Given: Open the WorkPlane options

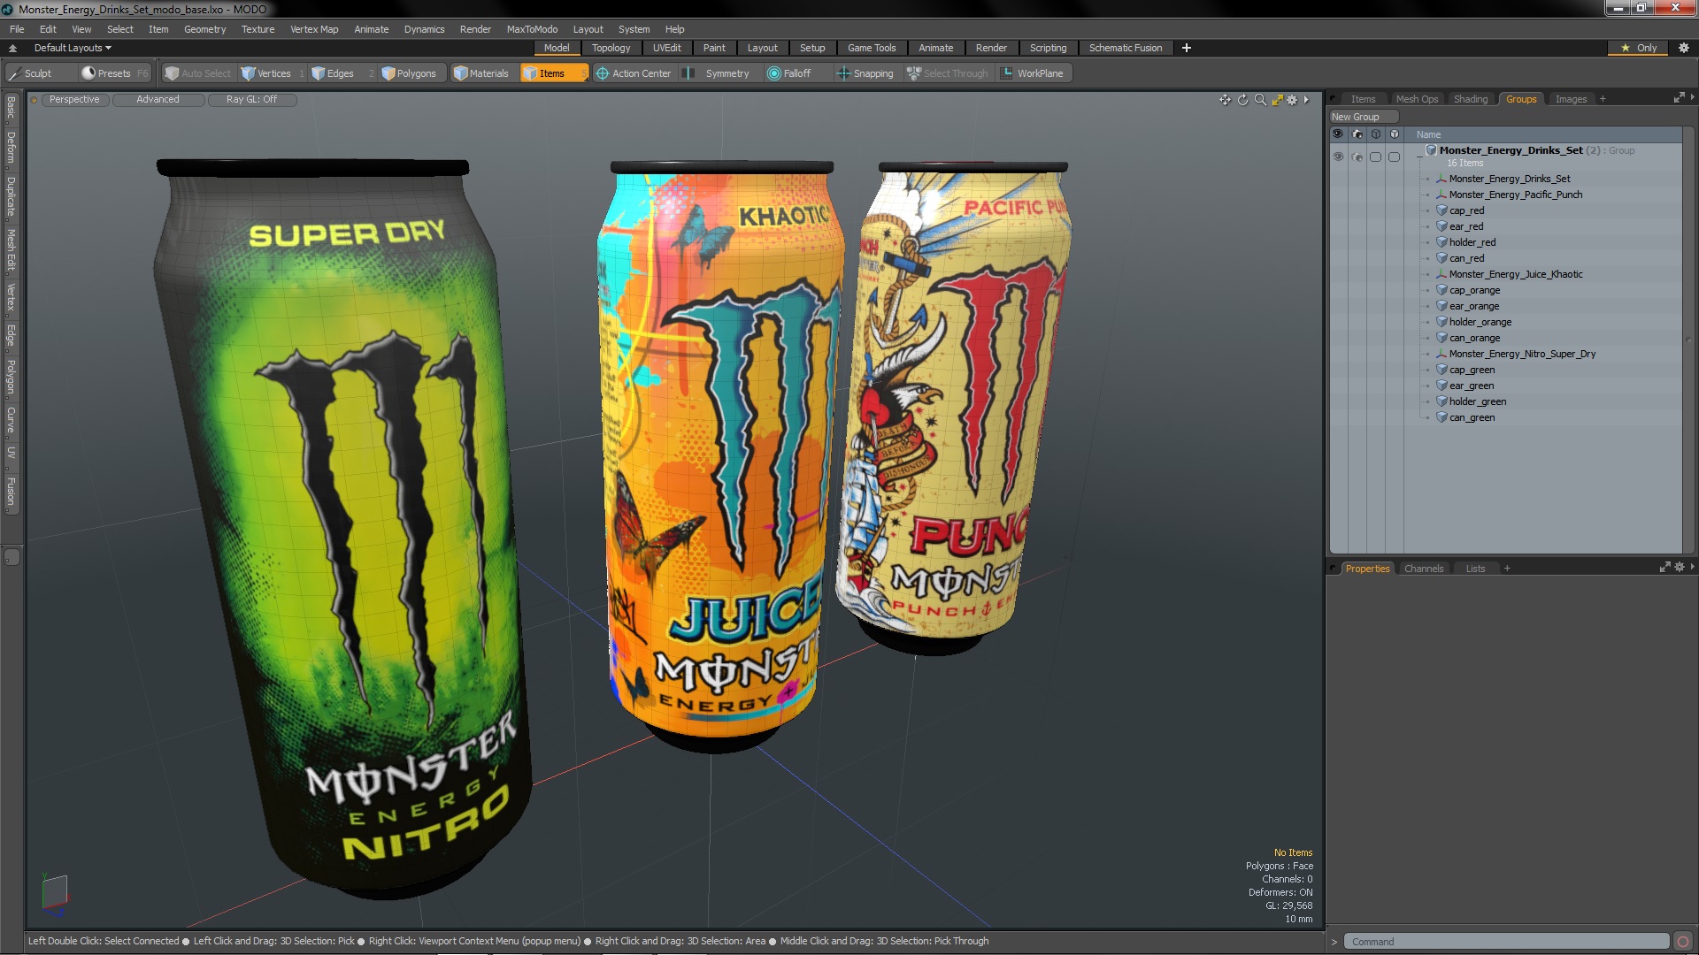Looking at the screenshot, I should [x=1034, y=73].
